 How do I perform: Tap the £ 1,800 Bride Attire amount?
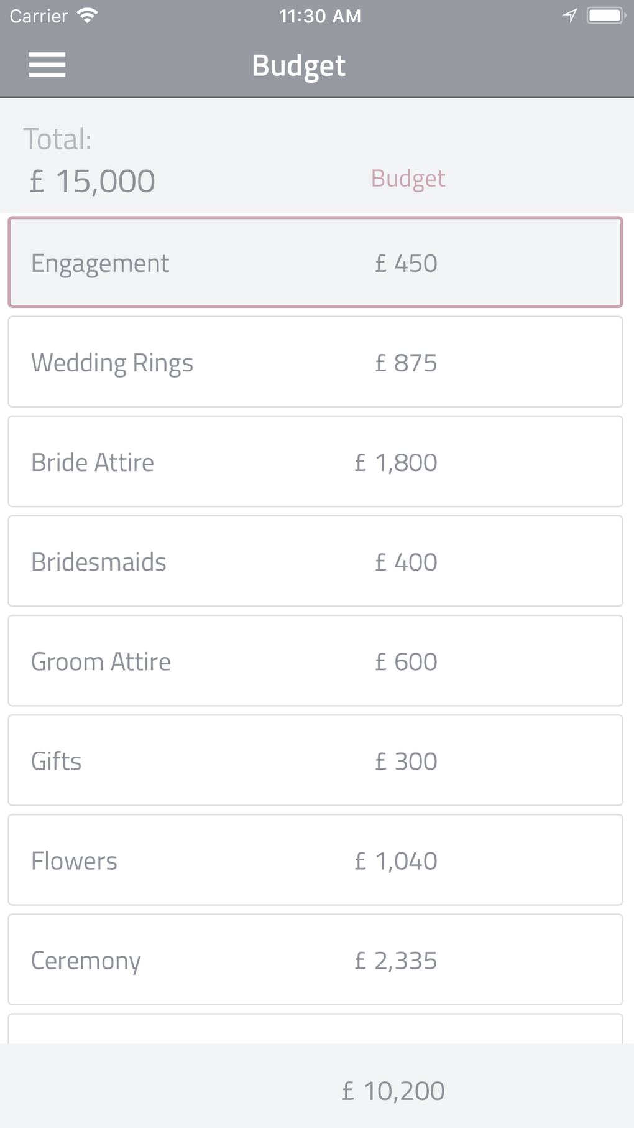pyautogui.click(x=396, y=462)
